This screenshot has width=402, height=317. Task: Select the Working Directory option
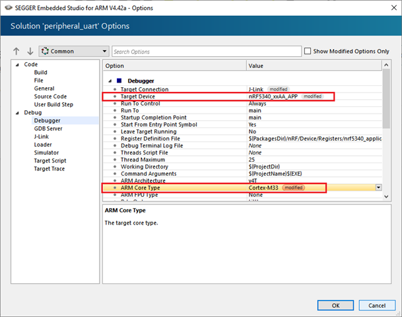[242, 166]
